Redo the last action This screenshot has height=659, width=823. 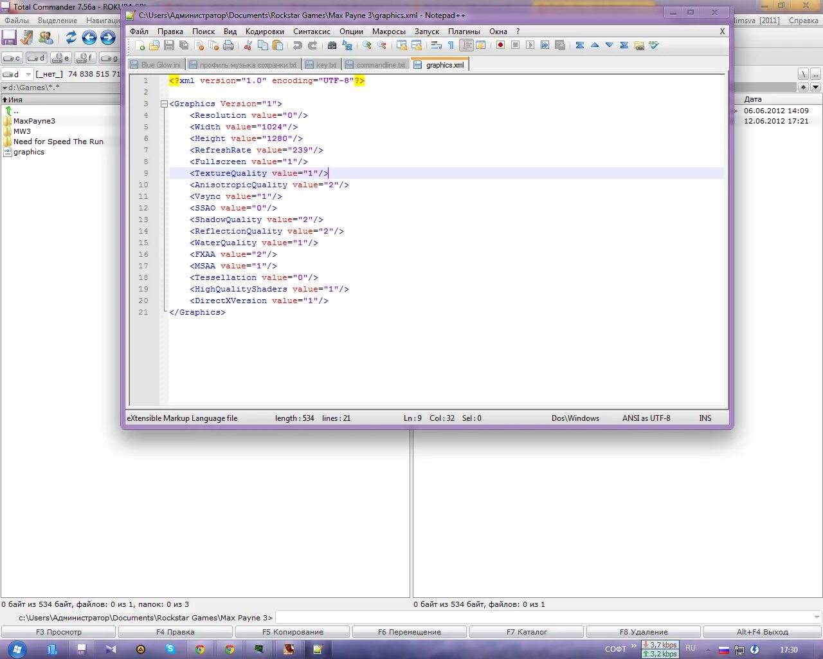click(312, 45)
